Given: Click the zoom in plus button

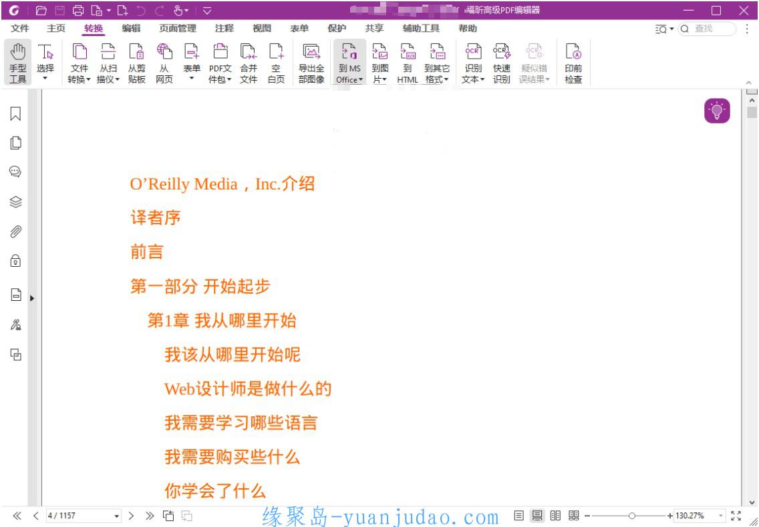Looking at the screenshot, I should [670, 516].
